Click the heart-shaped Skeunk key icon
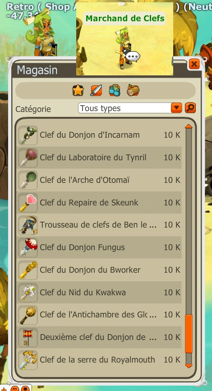 coord(28,202)
